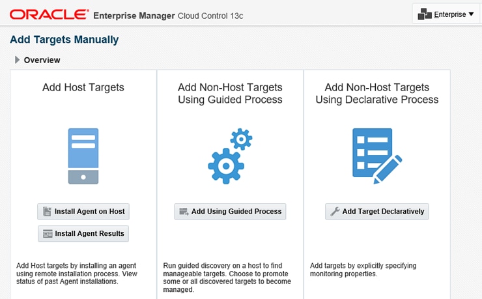482x299 pixels.
Task: Click the blue gears guided process icon
Action: [x=230, y=156]
